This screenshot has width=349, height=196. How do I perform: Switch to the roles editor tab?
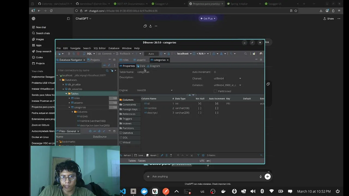coord(124,60)
